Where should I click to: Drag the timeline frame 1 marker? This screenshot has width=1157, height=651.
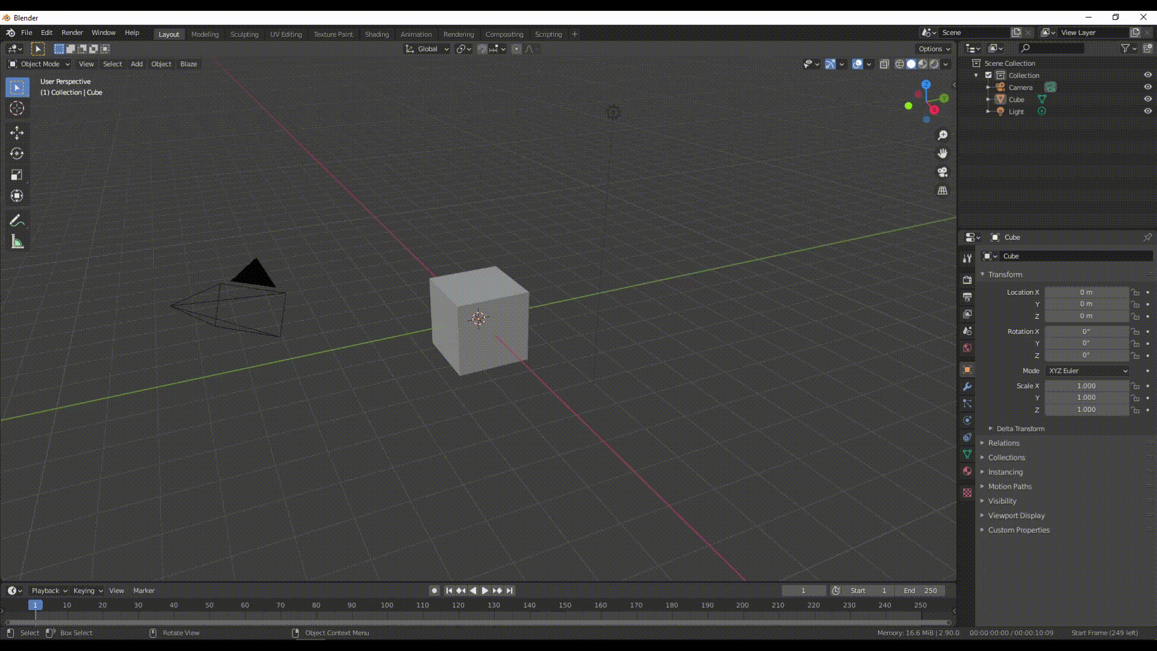tap(35, 605)
